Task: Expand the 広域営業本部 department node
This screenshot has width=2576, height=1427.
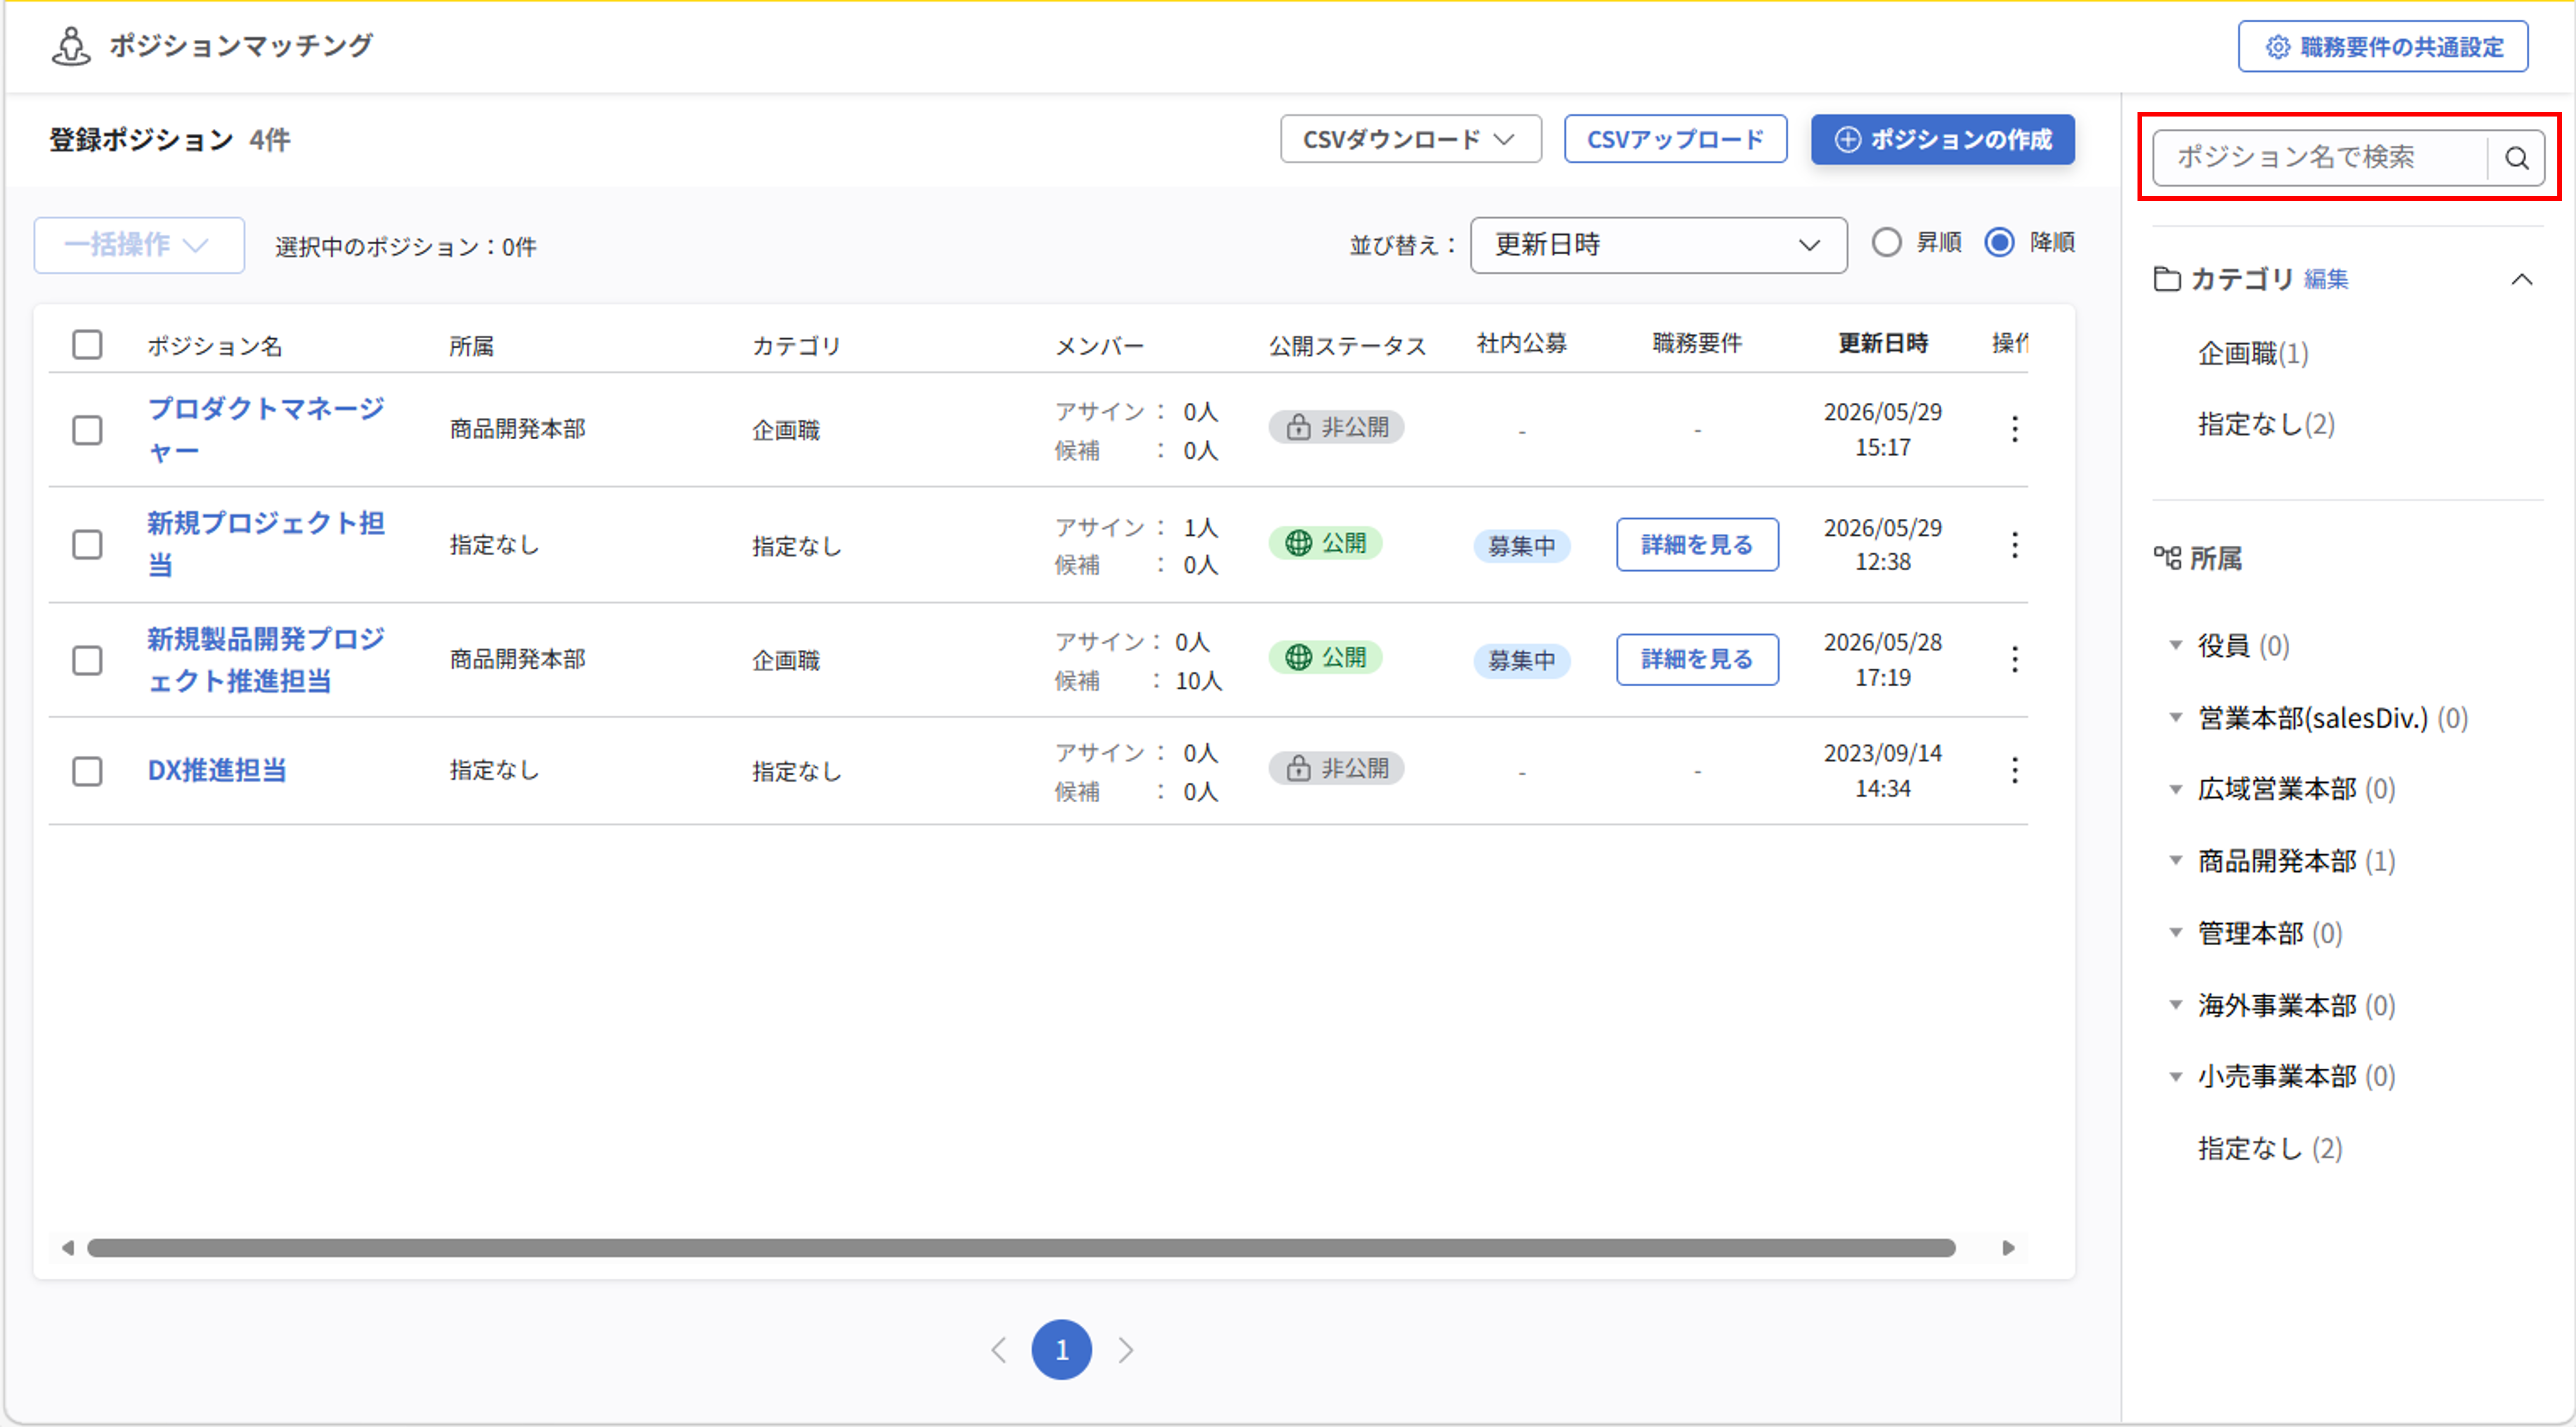Action: point(2175,789)
